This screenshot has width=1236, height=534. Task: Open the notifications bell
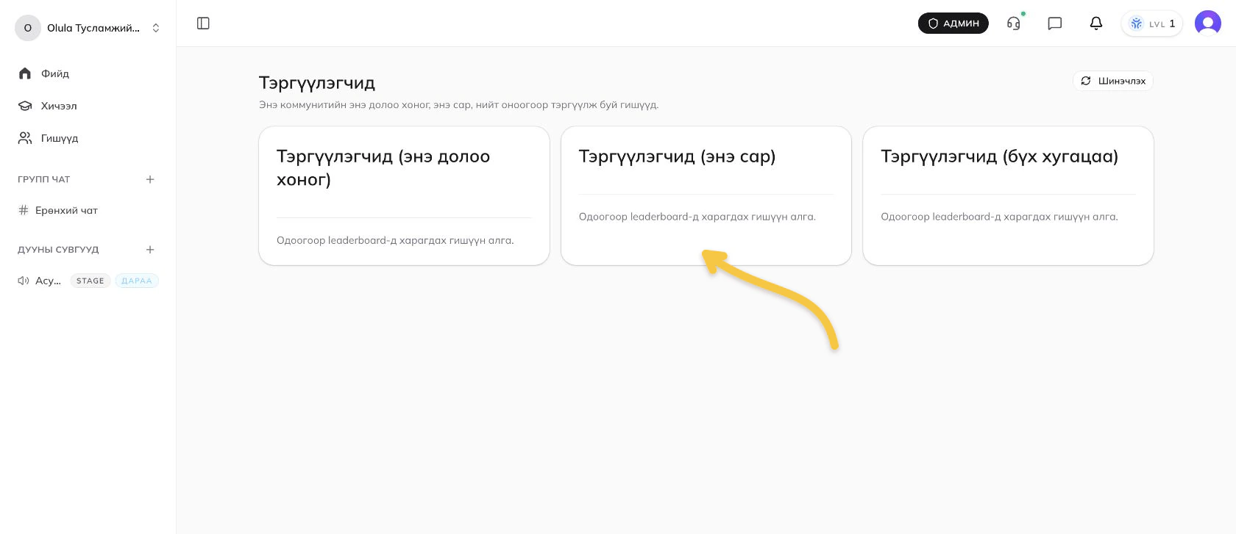1096,24
